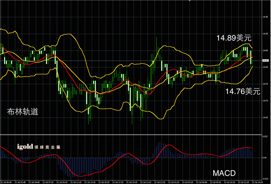Click the 14.90 price axis label
Image resolution: width=271 pixels, height=184 pixels.
(x=266, y=34)
